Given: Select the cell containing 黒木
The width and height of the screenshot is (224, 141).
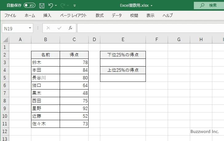Looking at the screenshot, I should 46,93.
